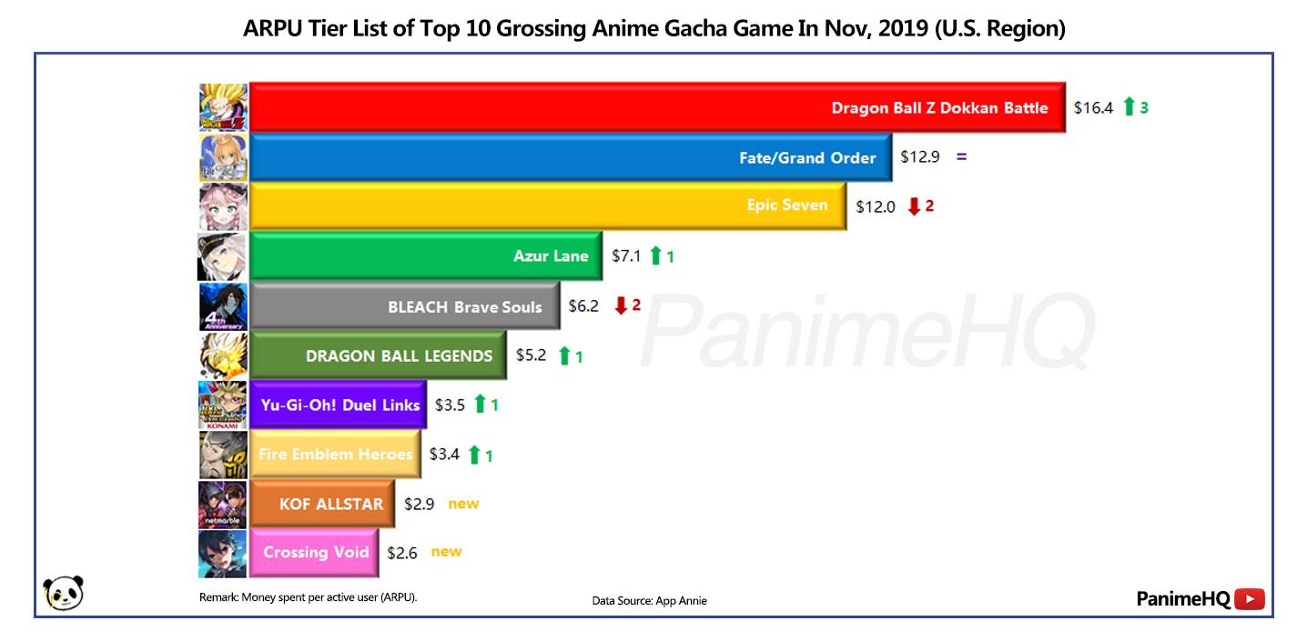Click the Azur Lane game icon
This screenshot has width=1307, height=641.
point(222,256)
